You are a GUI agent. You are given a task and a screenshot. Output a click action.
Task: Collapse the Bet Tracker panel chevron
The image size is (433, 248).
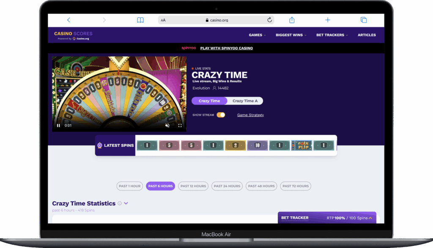point(370,218)
